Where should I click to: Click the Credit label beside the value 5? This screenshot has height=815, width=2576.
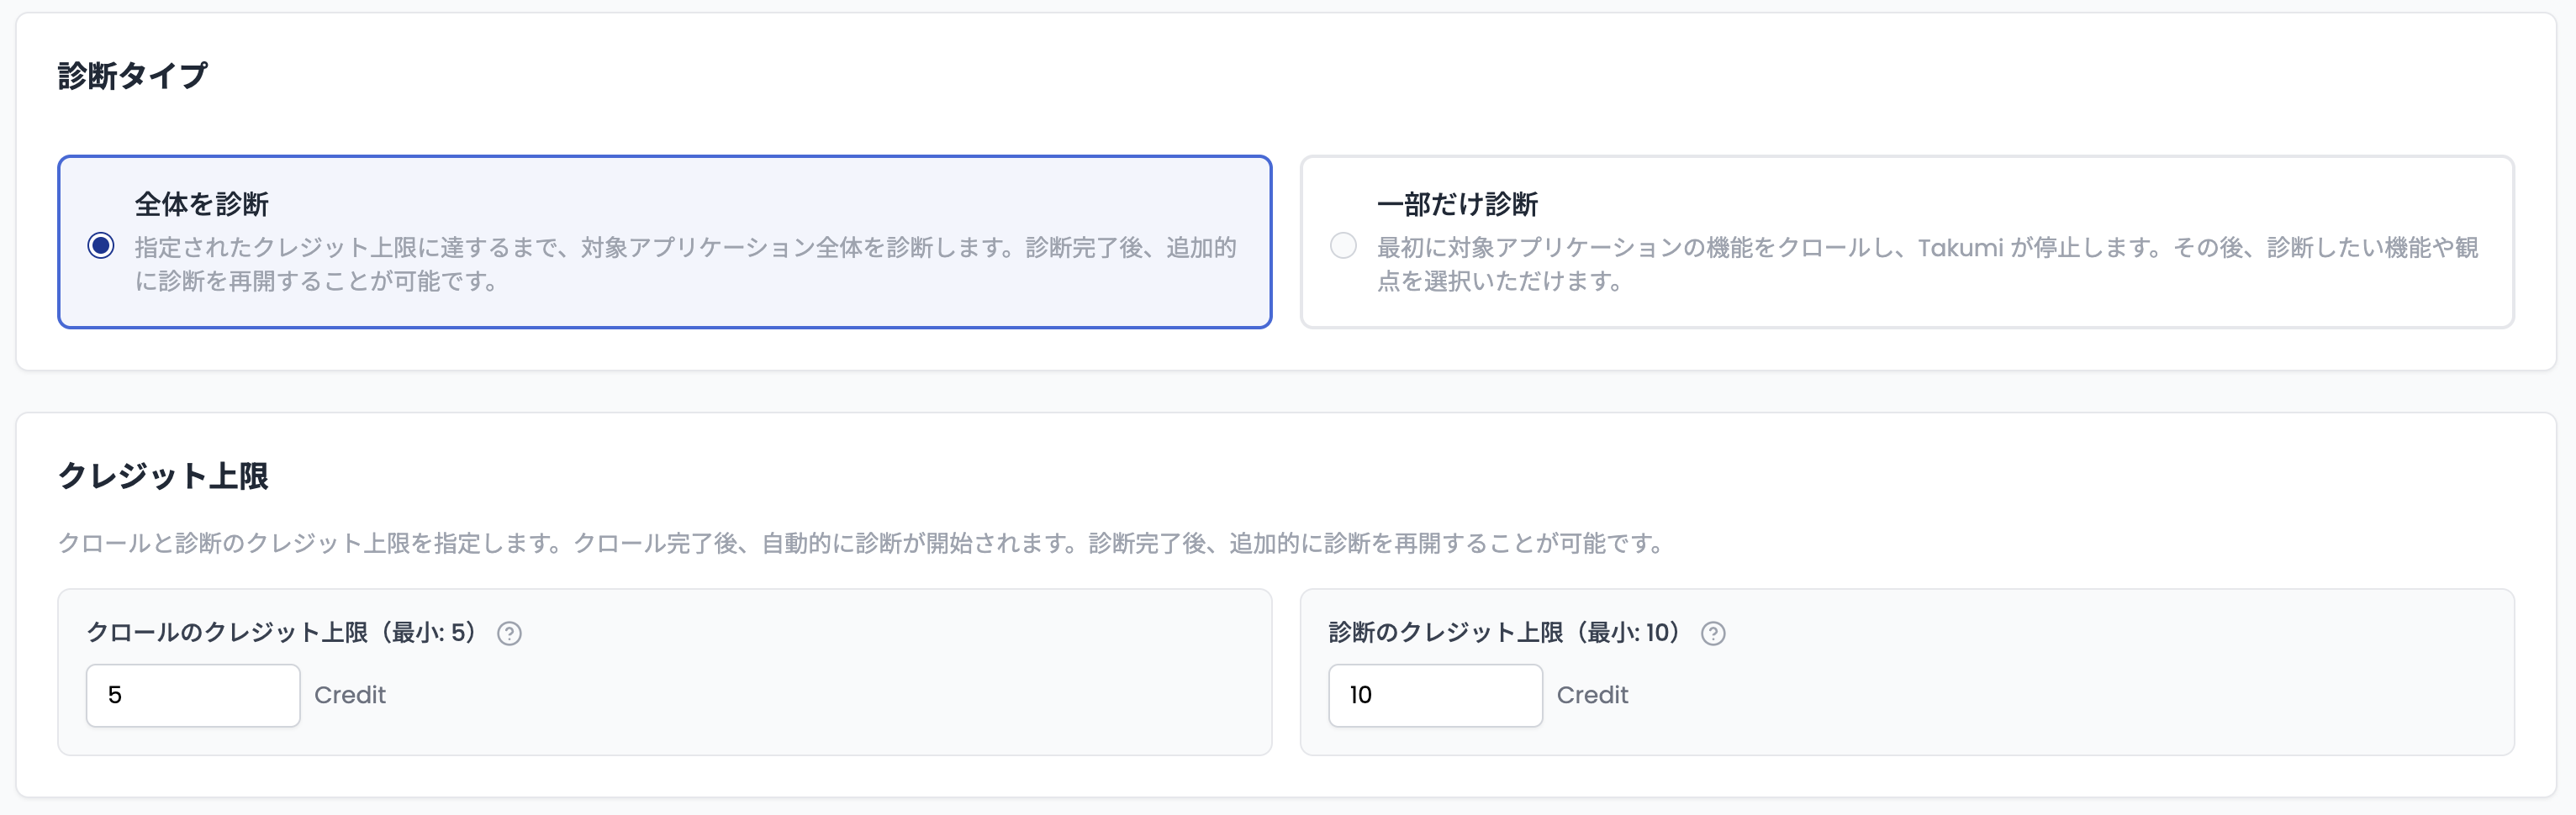pyautogui.click(x=350, y=695)
